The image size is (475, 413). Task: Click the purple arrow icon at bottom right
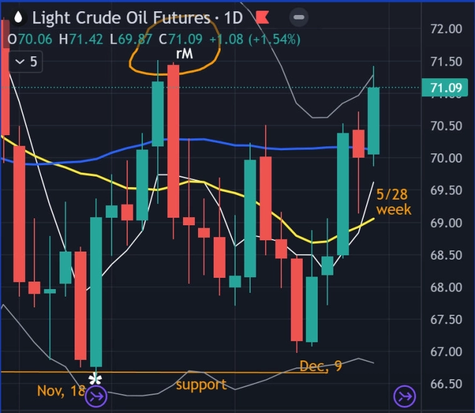click(404, 395)
